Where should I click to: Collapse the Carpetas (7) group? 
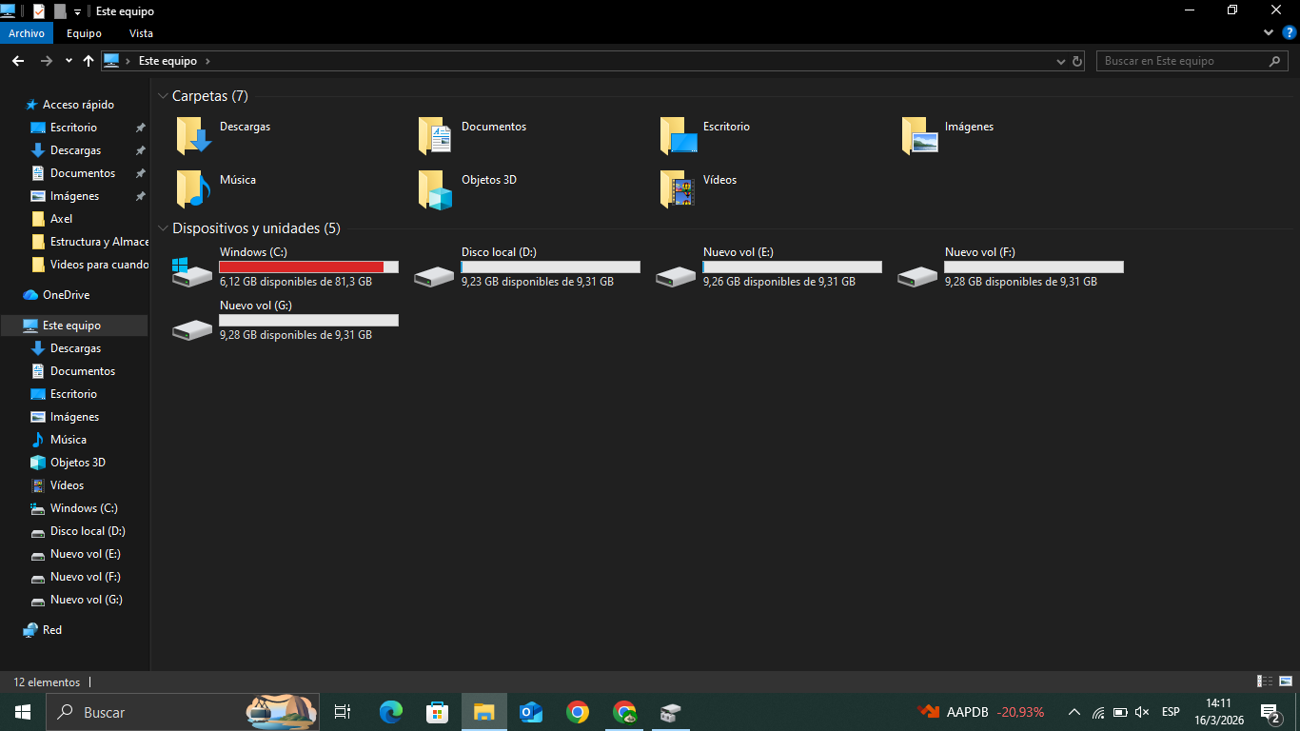[164, 96]
